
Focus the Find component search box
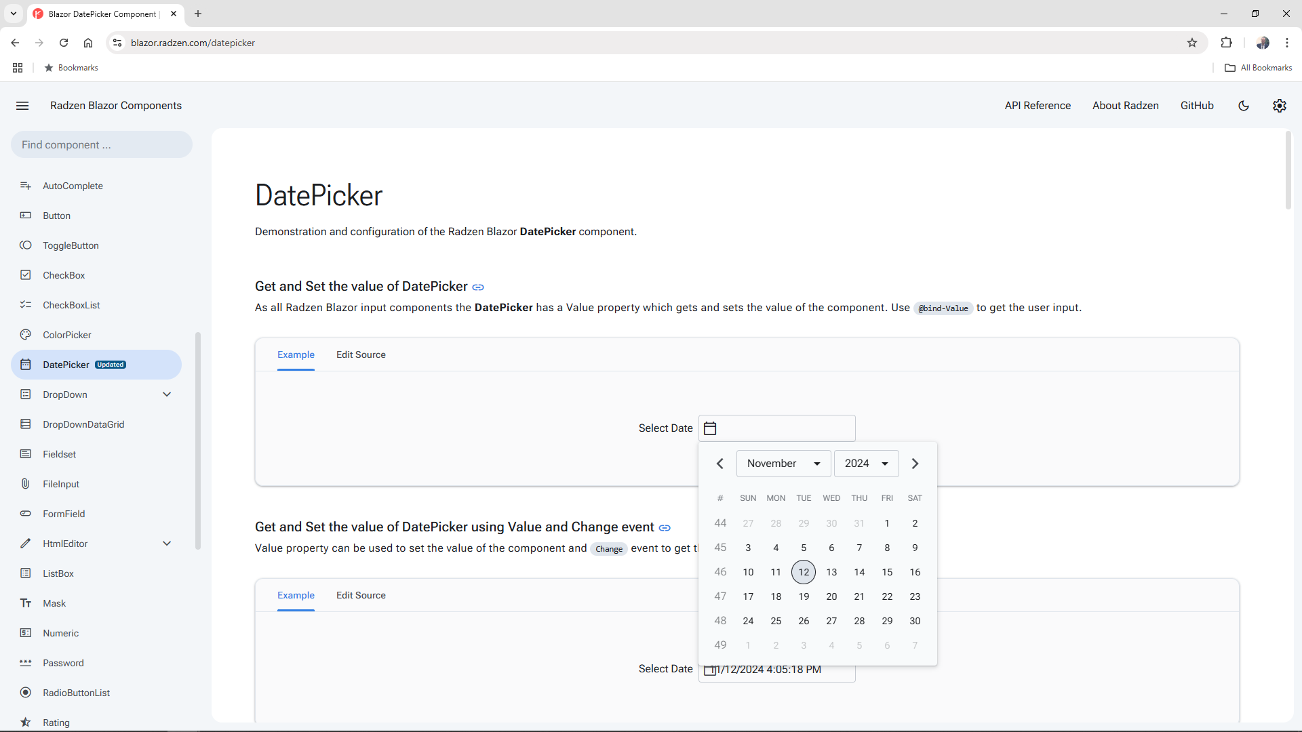tap(102, 144)
